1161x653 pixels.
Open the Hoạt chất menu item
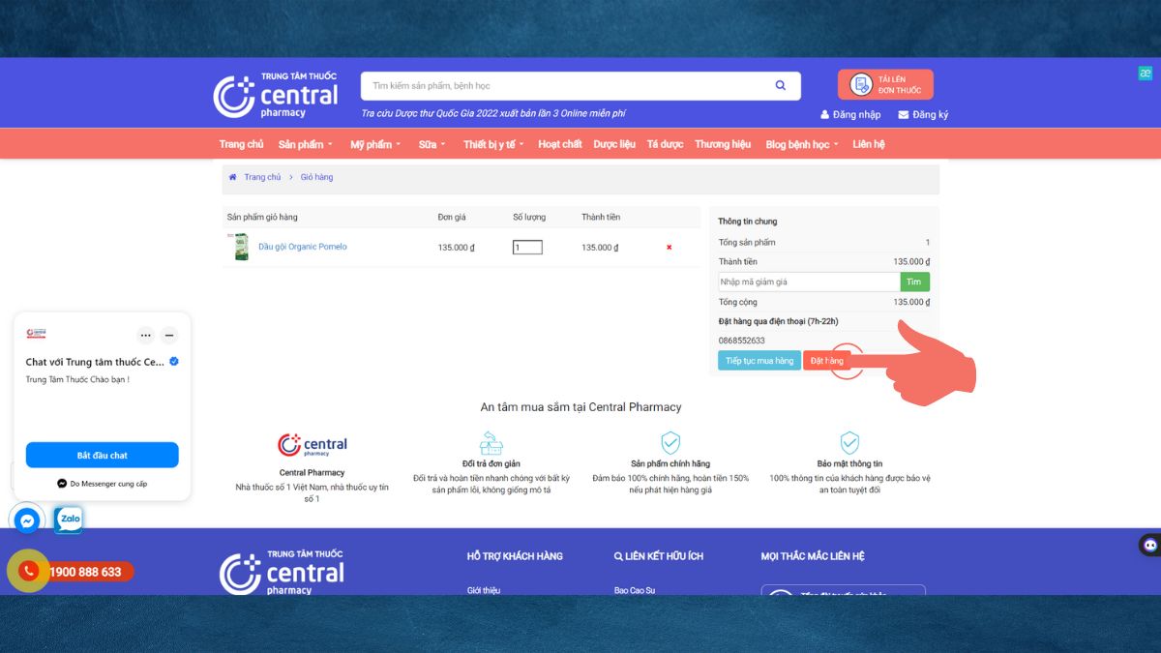[560, 144]
